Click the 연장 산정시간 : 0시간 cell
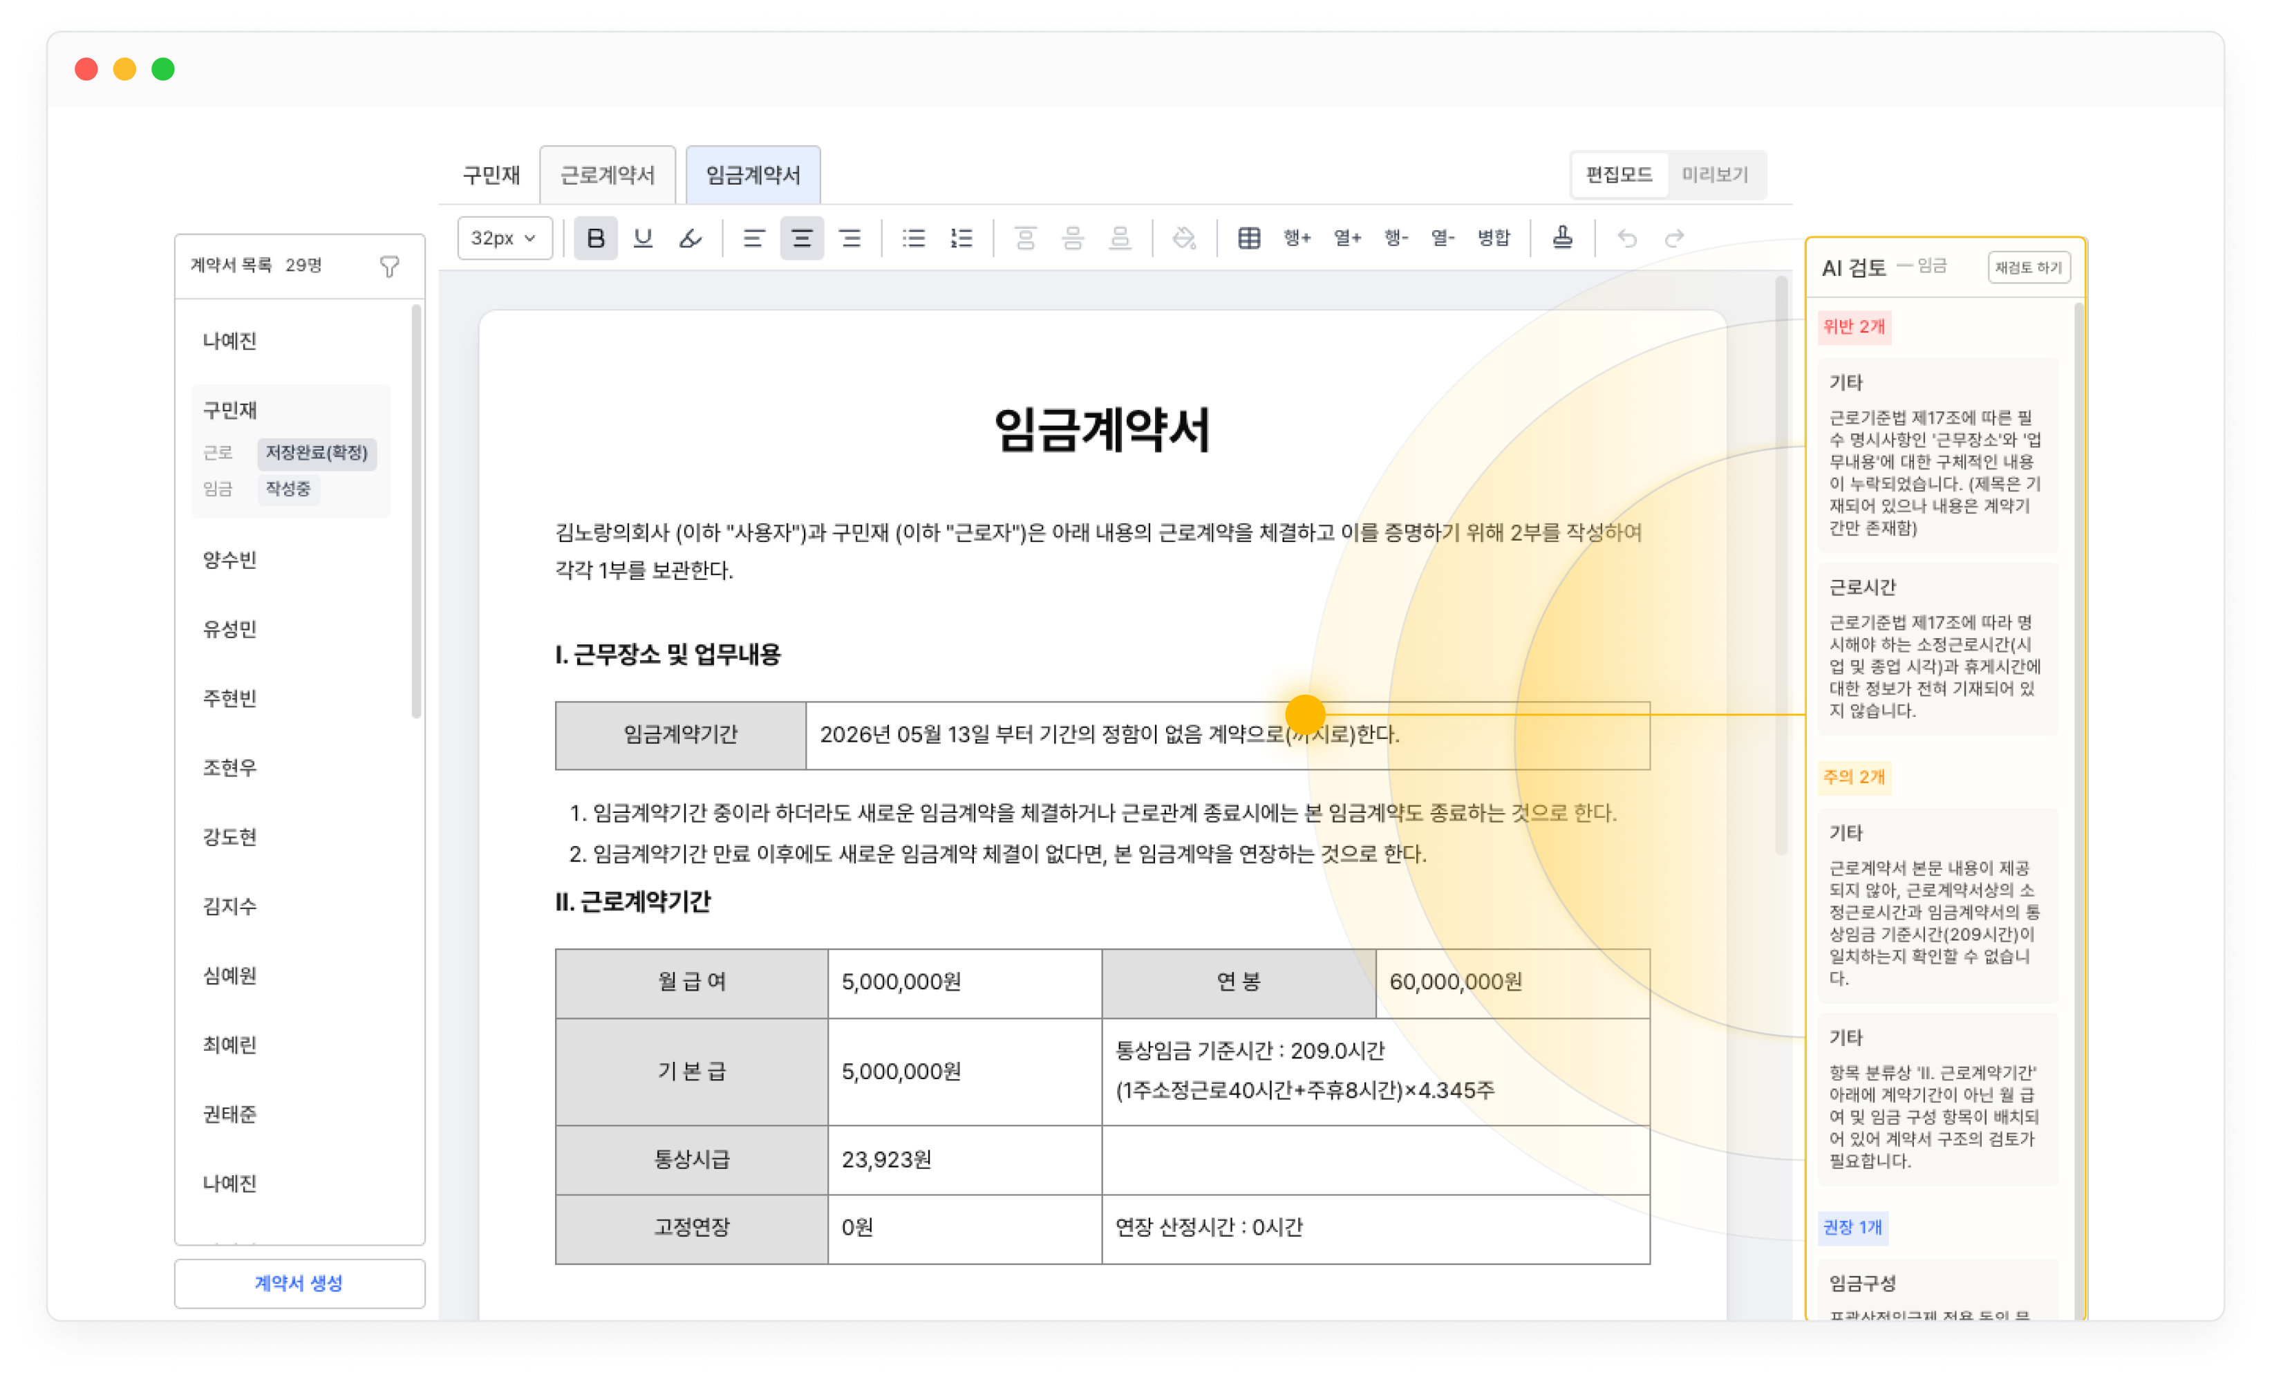 click(1376, 1229)
